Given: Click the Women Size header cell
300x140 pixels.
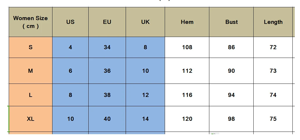Looking at the screenshot, I should point(30,22).
